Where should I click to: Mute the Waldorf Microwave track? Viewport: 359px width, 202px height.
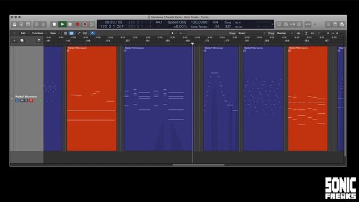[22, 100]
